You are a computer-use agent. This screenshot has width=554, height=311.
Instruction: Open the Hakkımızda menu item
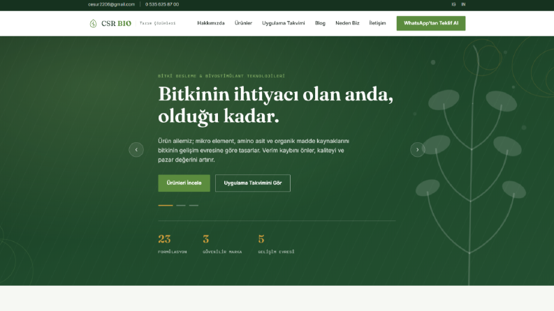pyautogui.click(x=210, y=23)
